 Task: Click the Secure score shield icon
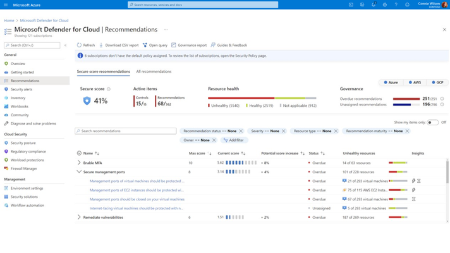tap(87, 101)
